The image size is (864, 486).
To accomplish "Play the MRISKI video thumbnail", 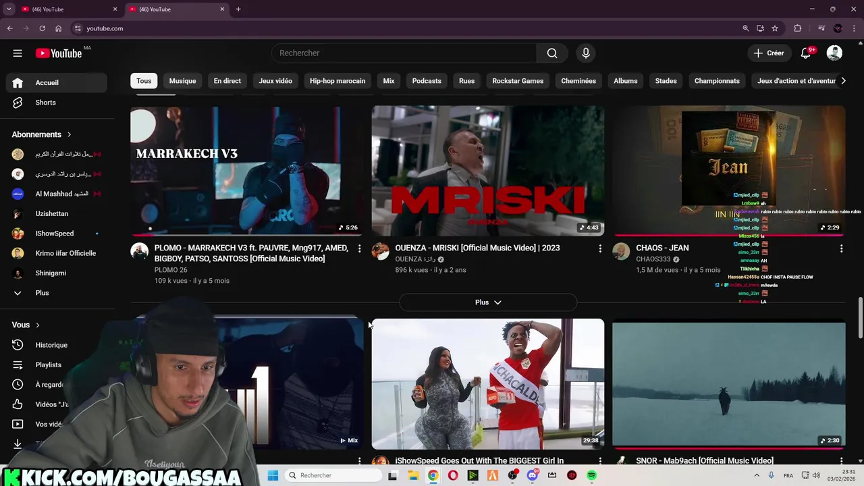I will point(488,170).
